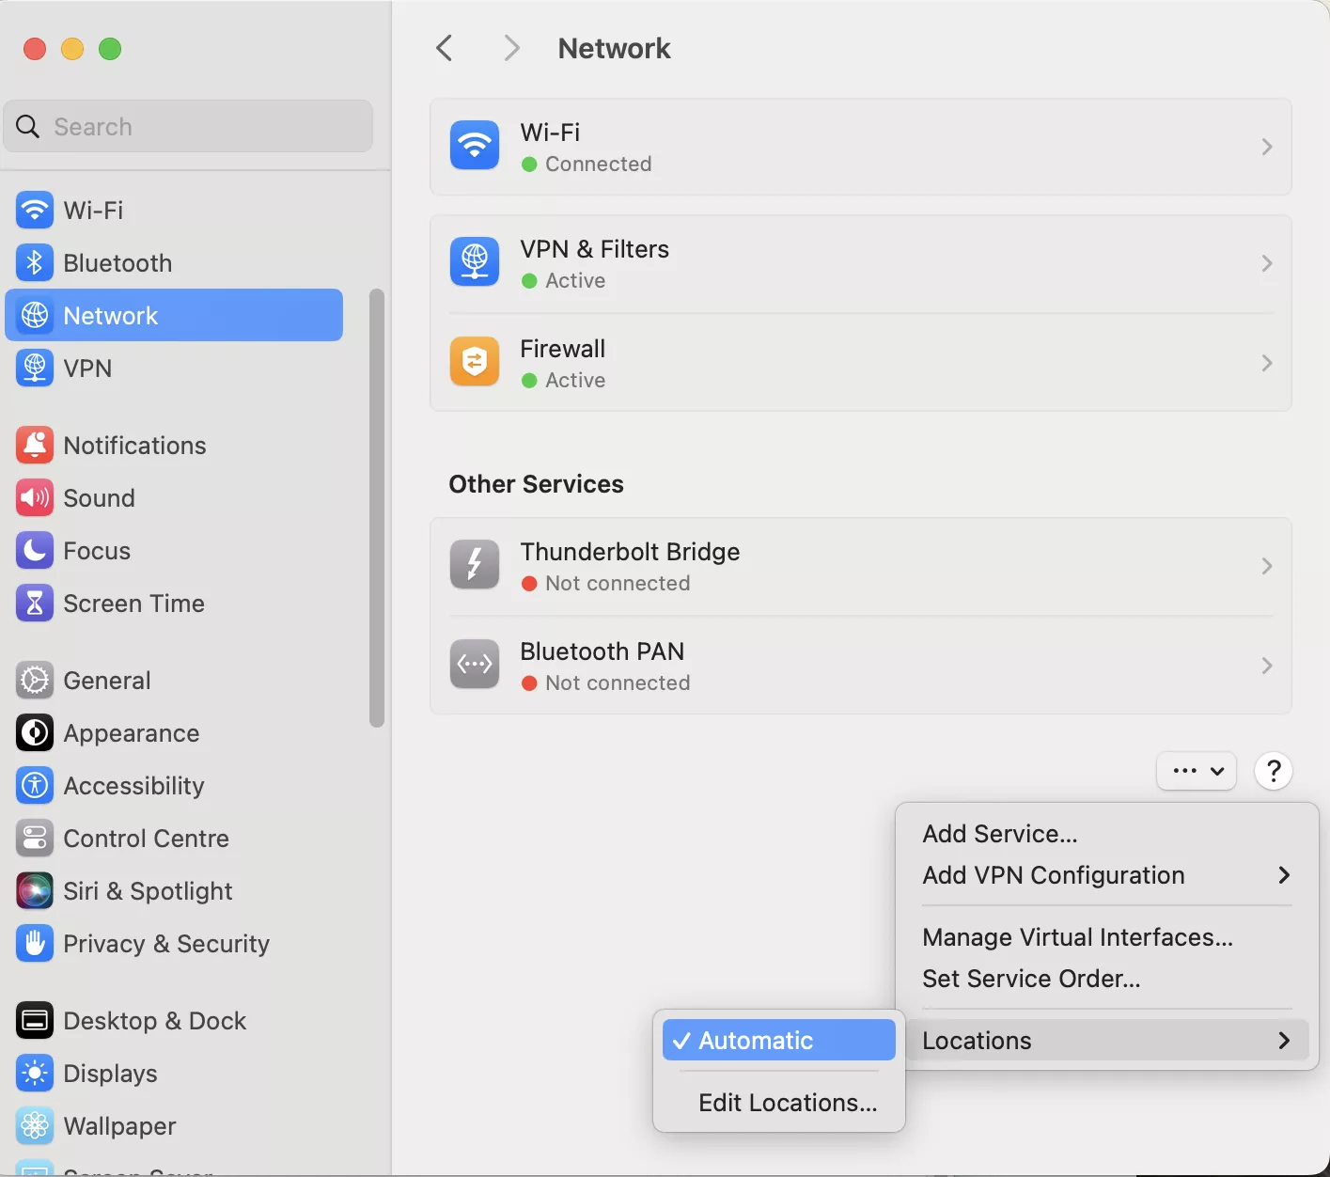Click the sidebar scrollbar
Viewport: 1330px width, 1177px height.
(x=377, y=508)
